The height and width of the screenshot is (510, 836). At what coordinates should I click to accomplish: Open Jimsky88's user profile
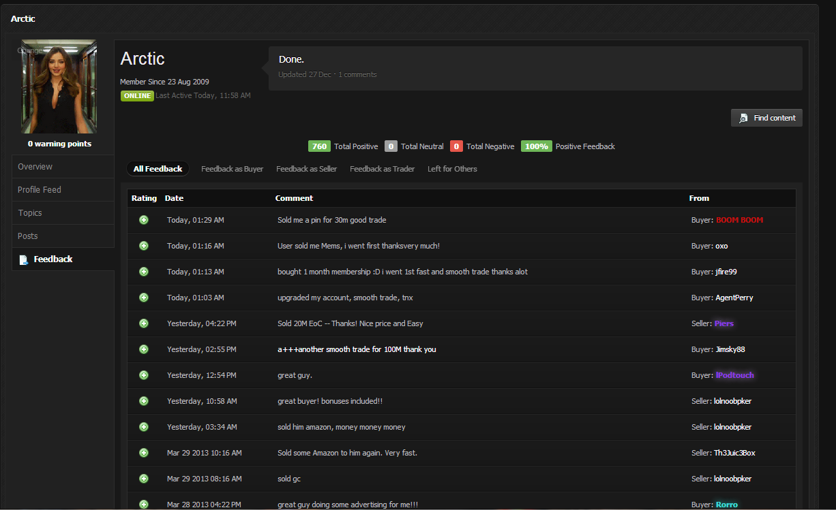point(730,349)
